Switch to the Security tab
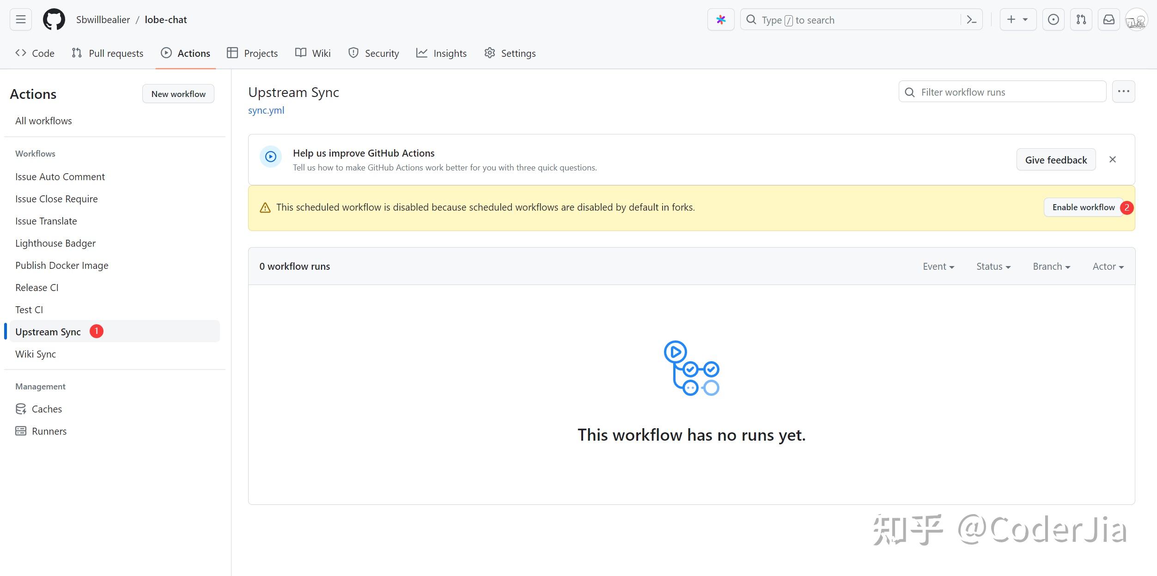This screenshot has height=576, width=1157. click(x=373, y=53)
